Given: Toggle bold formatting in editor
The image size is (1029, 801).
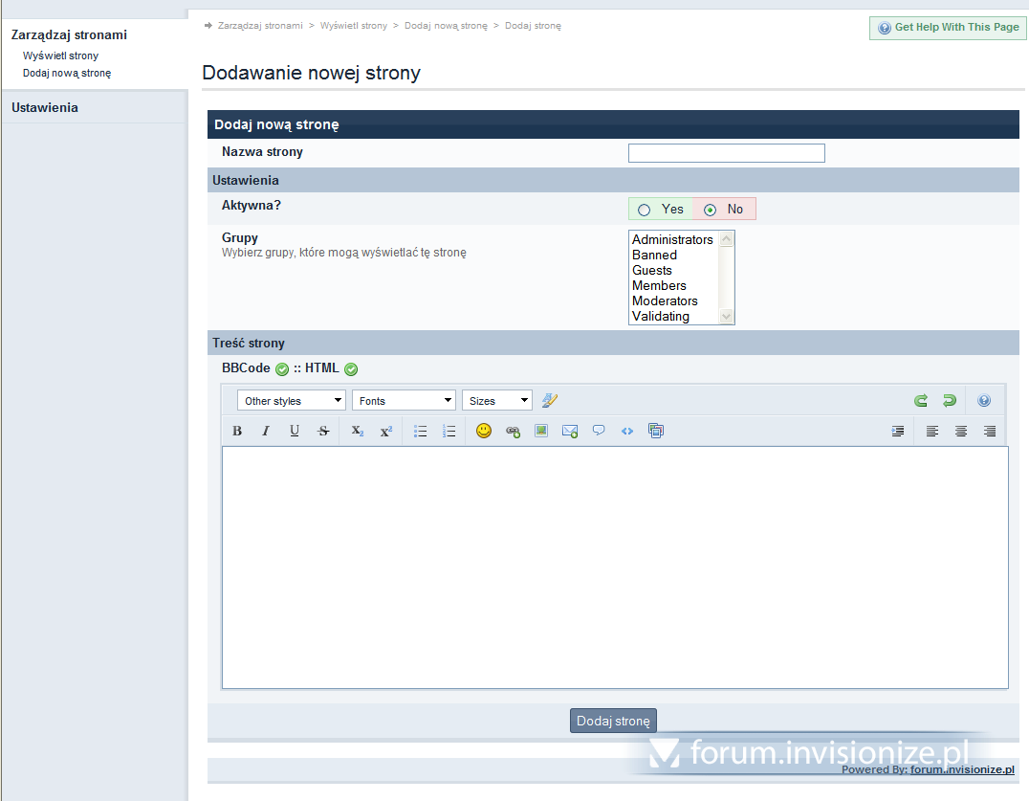Looking at the screenshot, I should [x=237, y=432].
